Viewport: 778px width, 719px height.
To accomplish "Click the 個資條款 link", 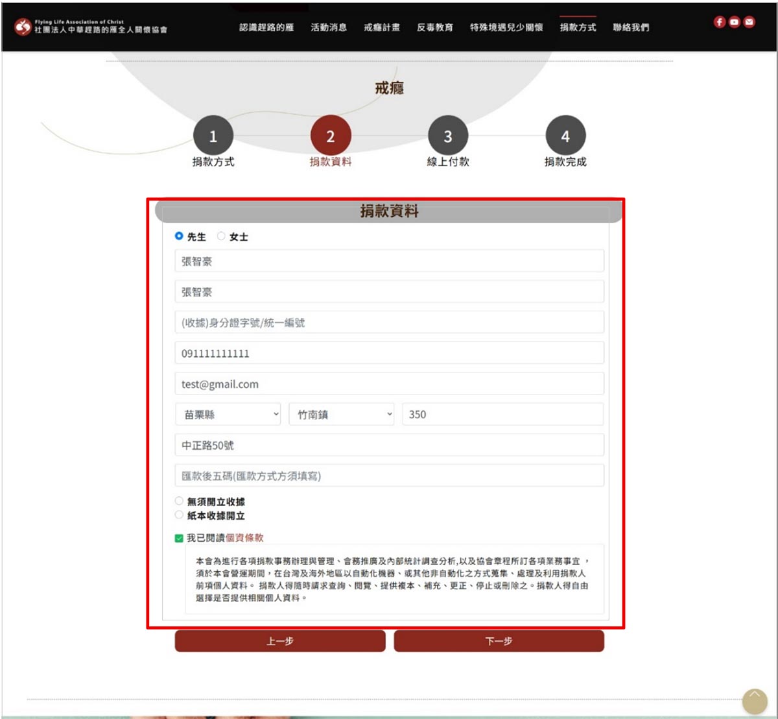I will (244, 538).
